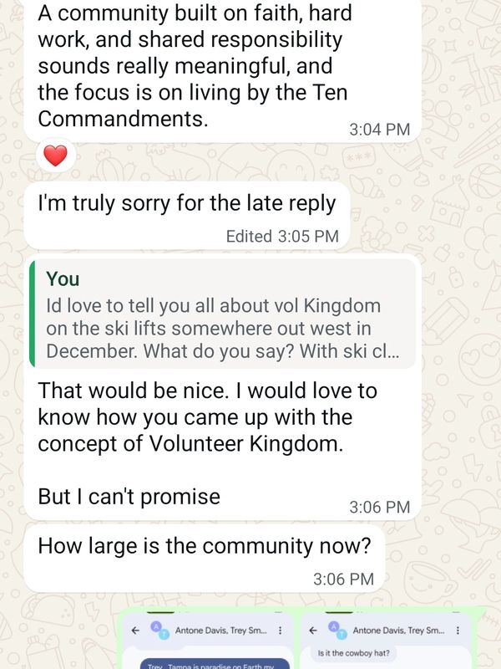Open the quoted 'You' reply preview
501x669 pixels.
(x=222, y=314)
